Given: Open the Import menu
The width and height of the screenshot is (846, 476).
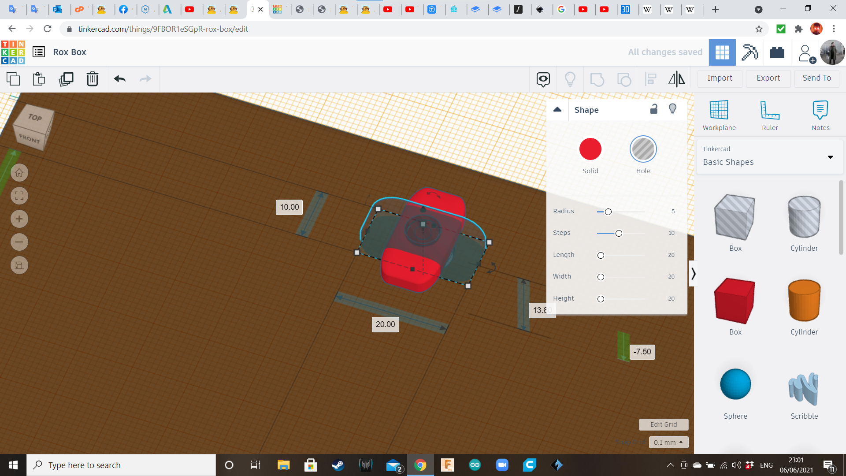Looking at the screenshot, I should (720, 78).
